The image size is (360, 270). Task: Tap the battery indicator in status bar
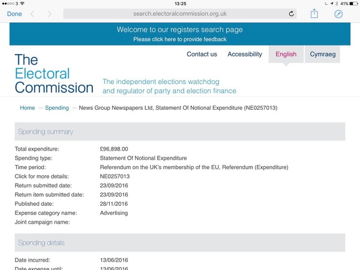pos(353,4)
